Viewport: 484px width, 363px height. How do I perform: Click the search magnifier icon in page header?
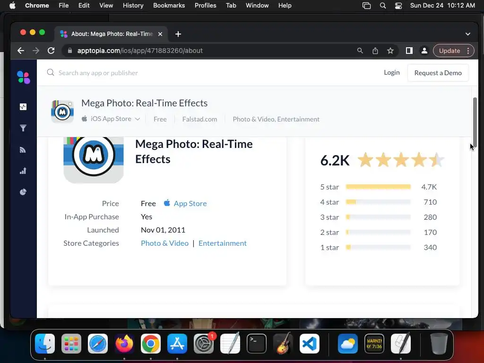51,72
